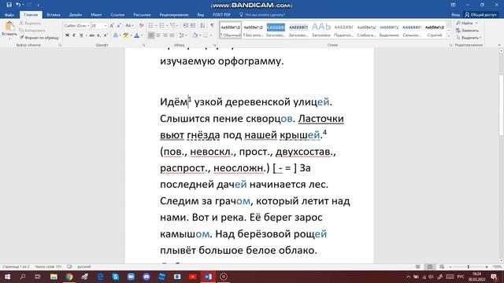Click the Заменить (Replace) button
504x283 pixels.
click(467, 31)
